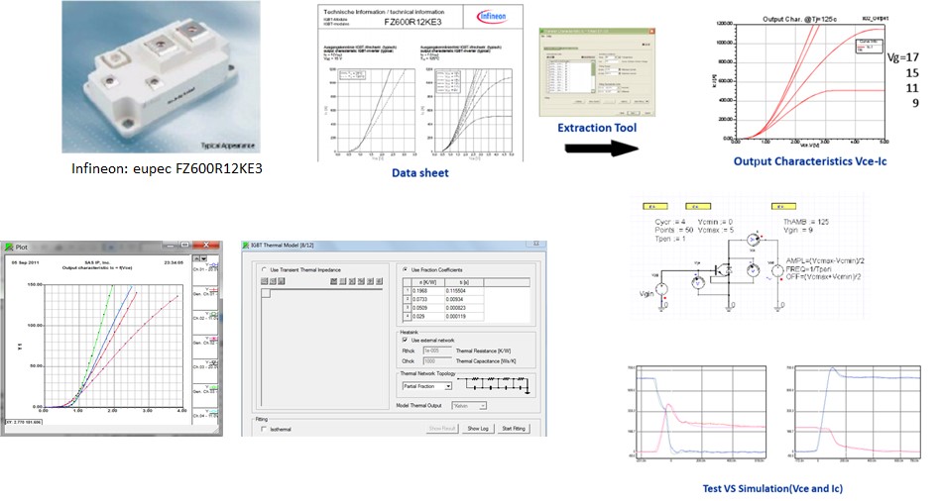The image size is (942, 501).
Task: Click third icon in left impedance toolbar group
Action: (x=282, y=281)
